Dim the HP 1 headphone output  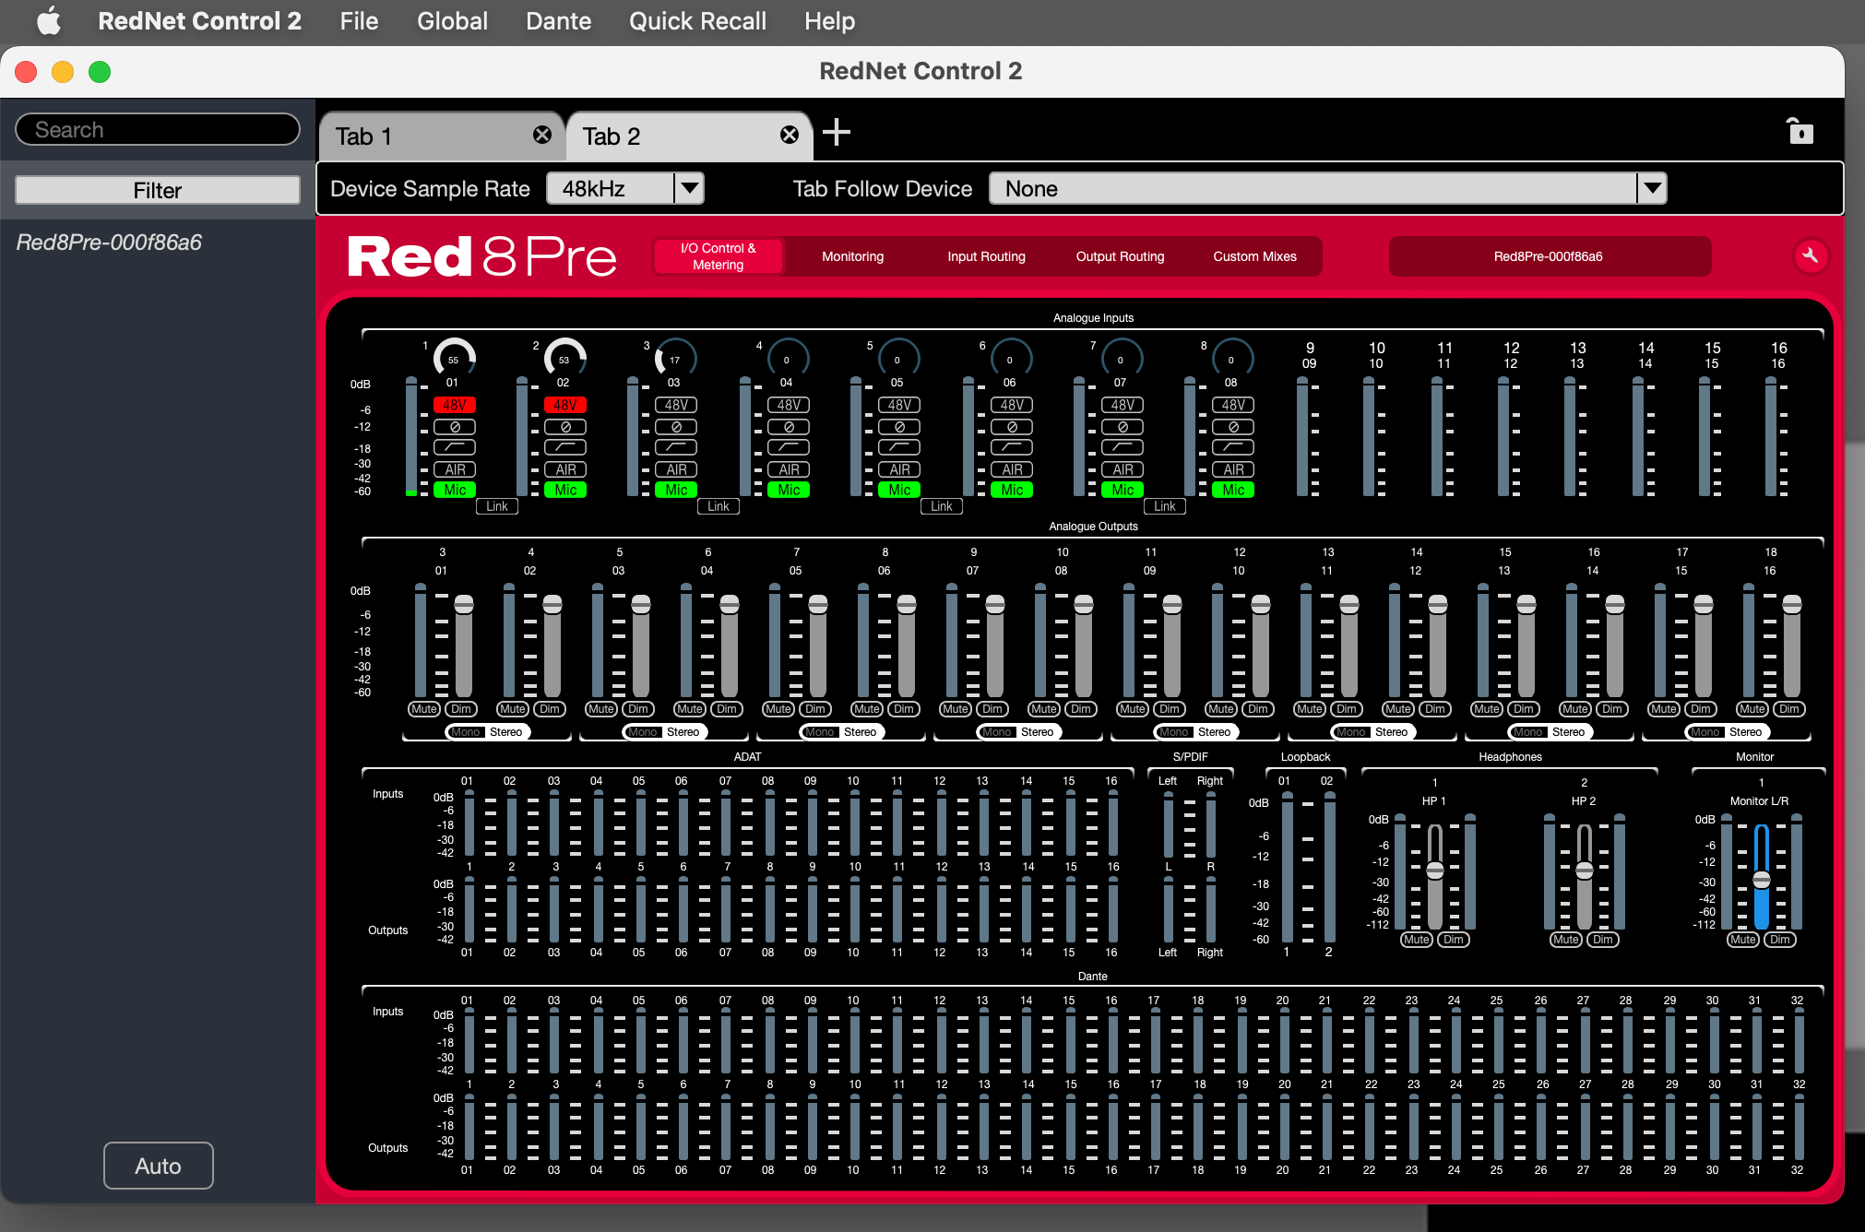click(1454, 940)
